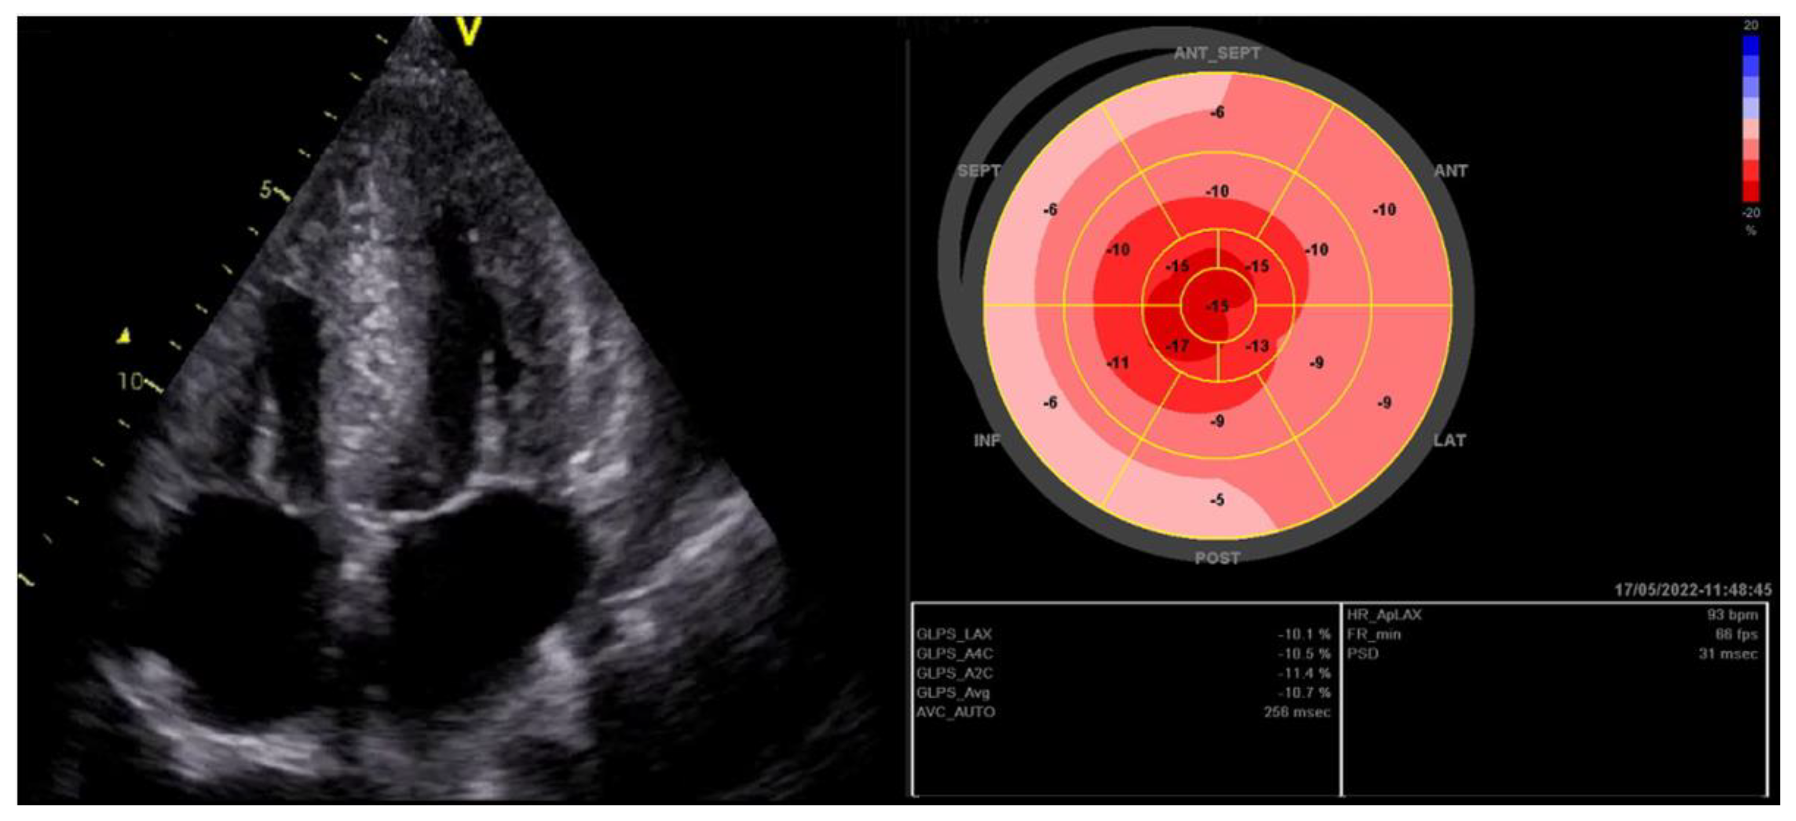Click the ANT_SEPT wall label
Viewport: 1796px width, 821px height.
(1217, 53)
